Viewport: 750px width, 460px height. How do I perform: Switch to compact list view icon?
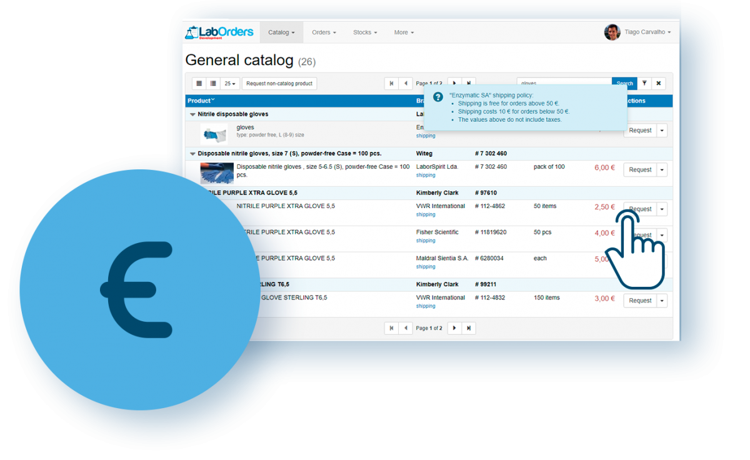click(x=199, y=83)
